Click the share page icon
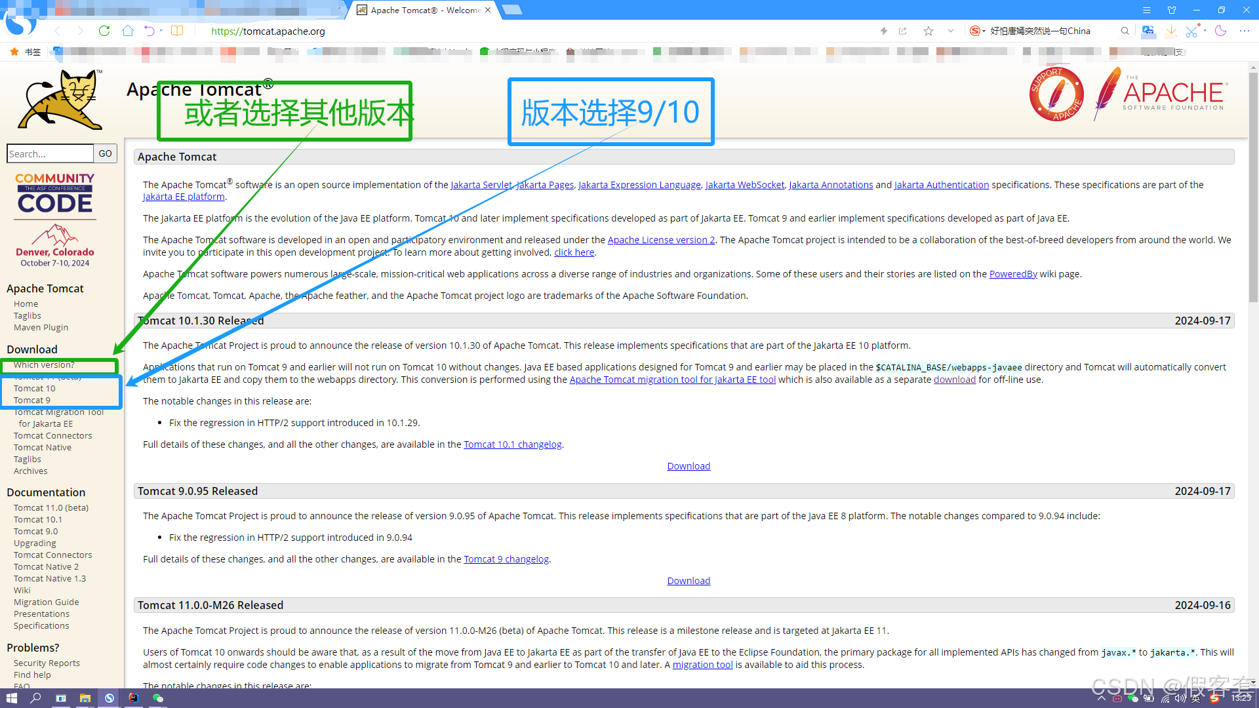 pyautogui.click(x=903, y=31)
